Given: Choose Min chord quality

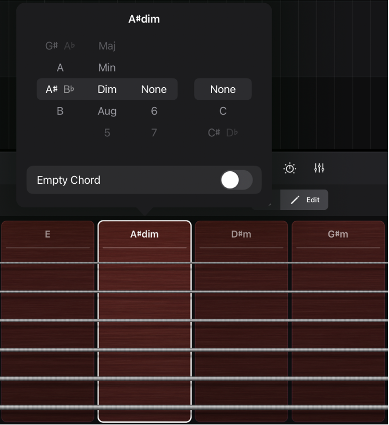Looking at the screenshot, I should [107, 68].
